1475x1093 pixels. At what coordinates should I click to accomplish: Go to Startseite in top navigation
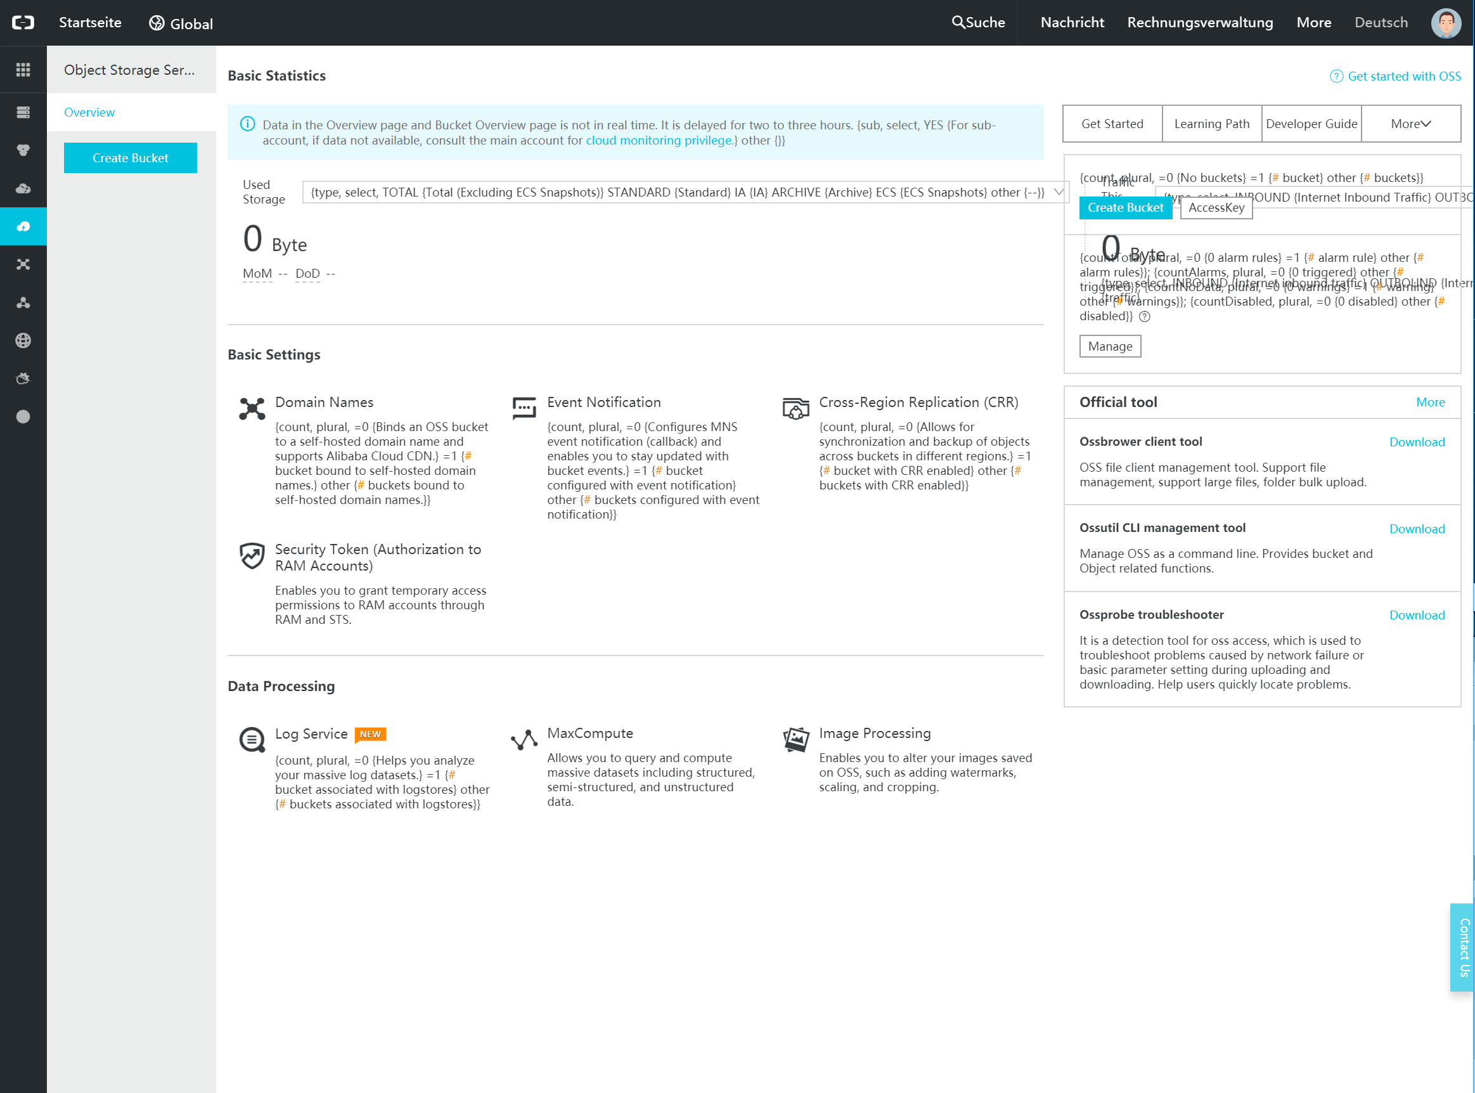point(90,22)
